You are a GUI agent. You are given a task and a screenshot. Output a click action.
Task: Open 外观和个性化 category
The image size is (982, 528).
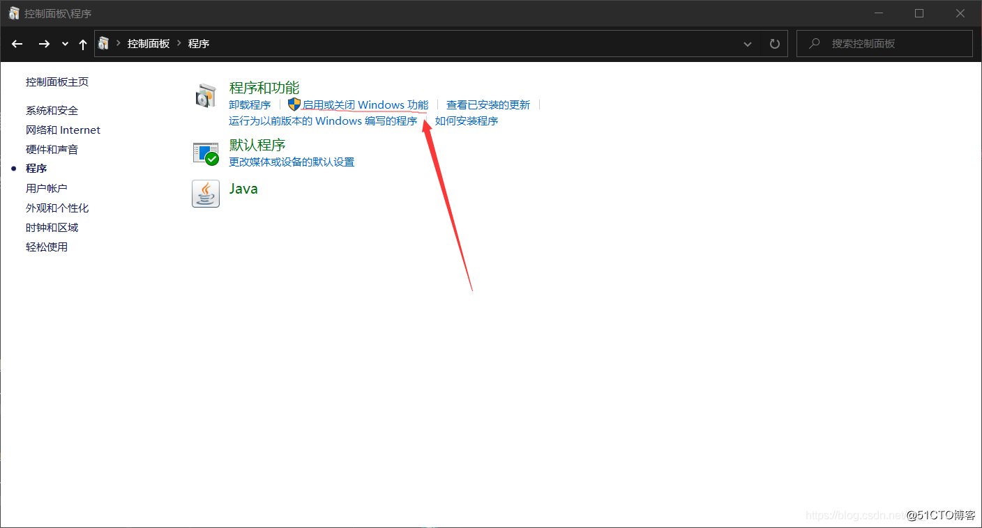pos(57,208)
